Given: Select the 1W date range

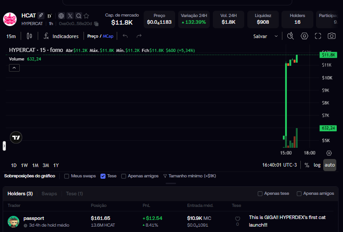Looking at the screenshot, I should pyautogui.click(x=24, y=165).
